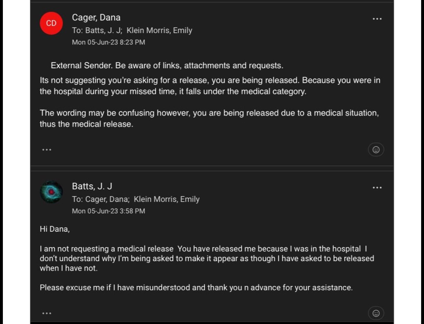The width and height of the screenshot is (424, 324).
Task: Click the External Sender warning banner
Action: tap(167, 65)
